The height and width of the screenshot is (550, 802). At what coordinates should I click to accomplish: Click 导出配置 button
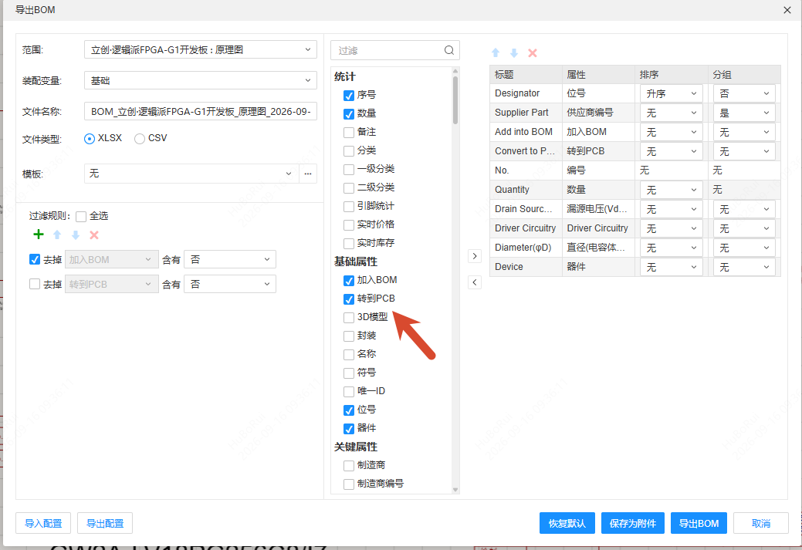click(105, 524)
